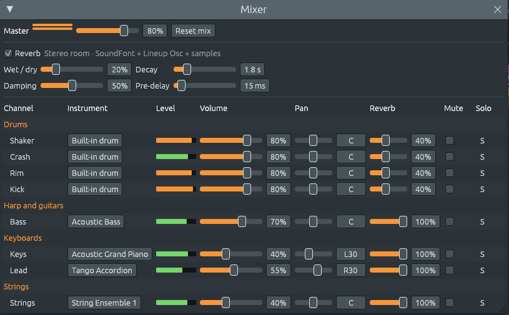
Task: Click the Keys pan L30 value
Action: tap(350, 254)
